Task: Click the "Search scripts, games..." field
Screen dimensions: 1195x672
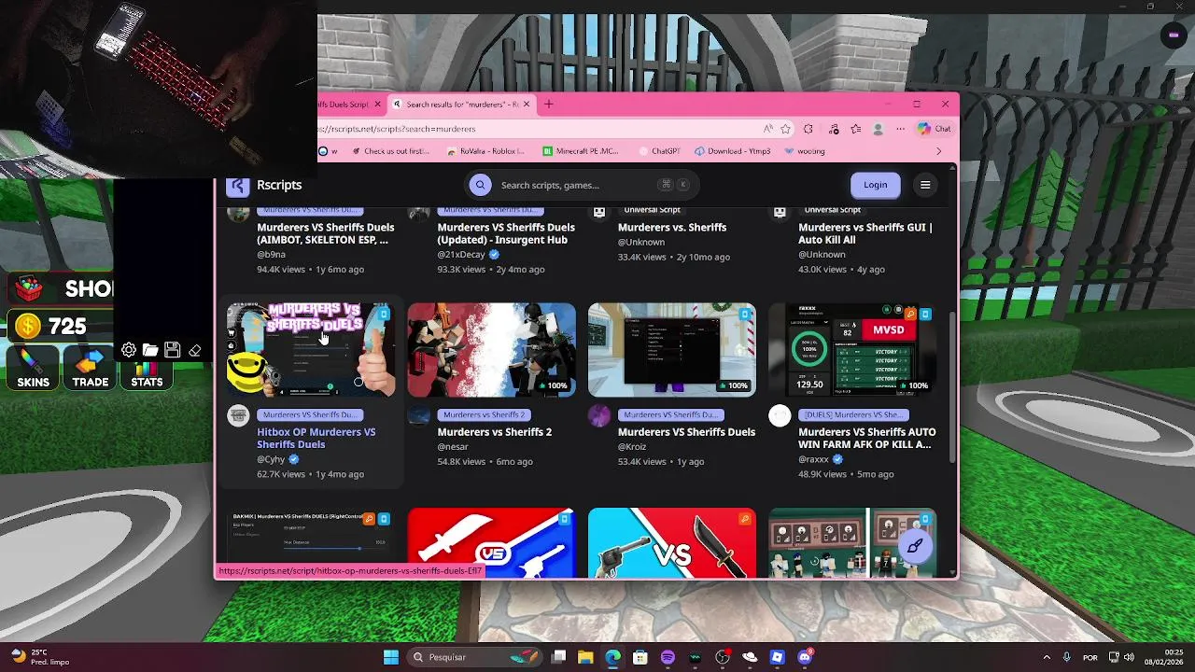Action: [580, 185]
